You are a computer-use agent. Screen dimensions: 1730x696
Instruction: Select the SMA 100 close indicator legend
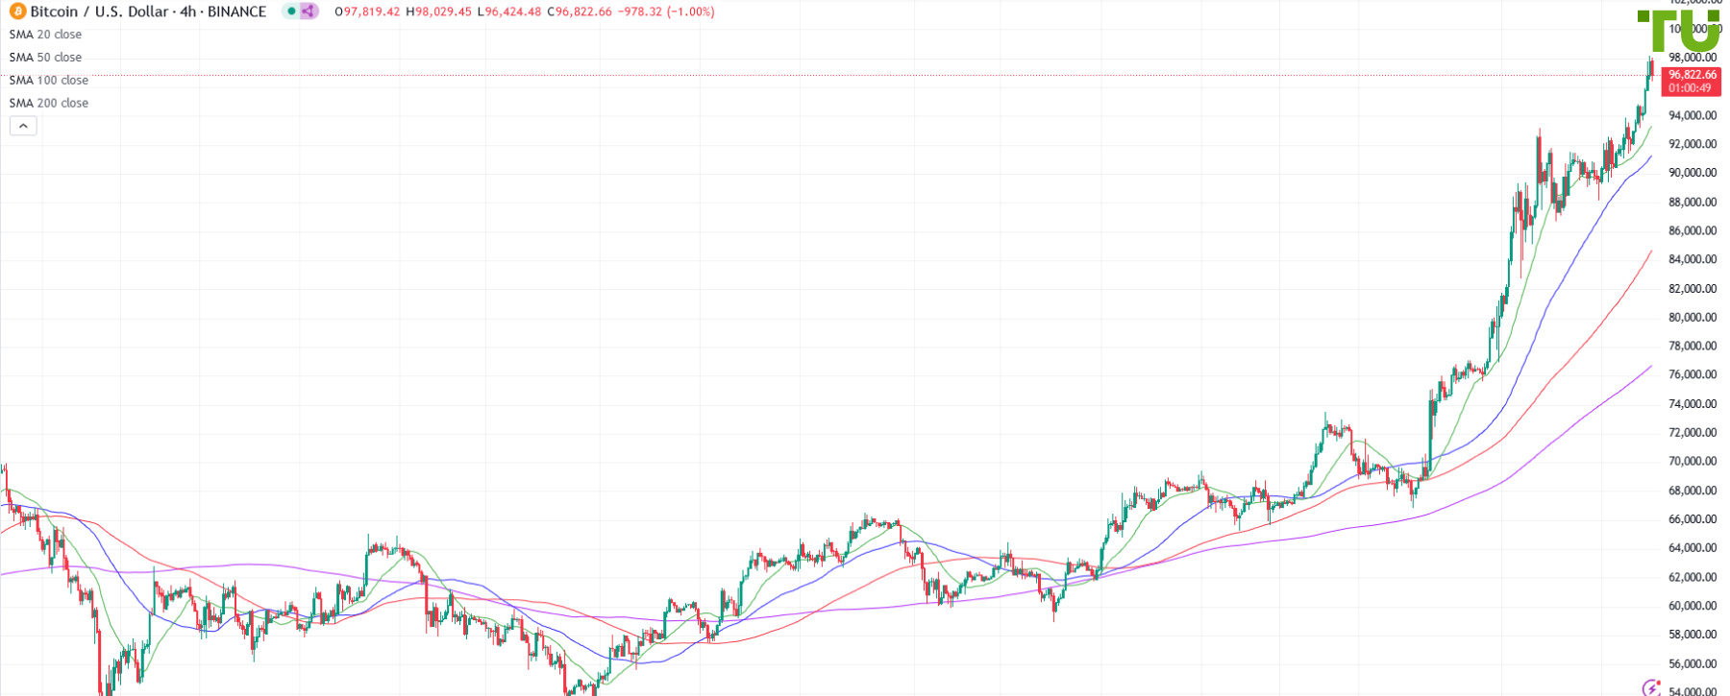point(48,81)
